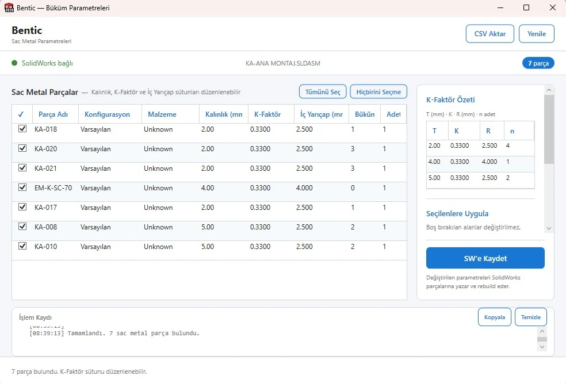The width and height of the screenshot is (566, 383).
Task: Click the log scroll up arrow
Action: tap(542, 331)
